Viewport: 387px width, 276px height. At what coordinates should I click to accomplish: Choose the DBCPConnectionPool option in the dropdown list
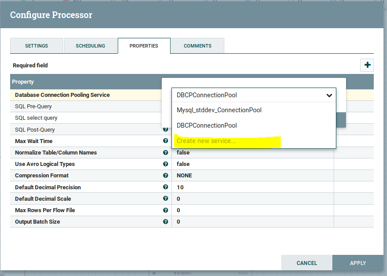click(207, 125)
